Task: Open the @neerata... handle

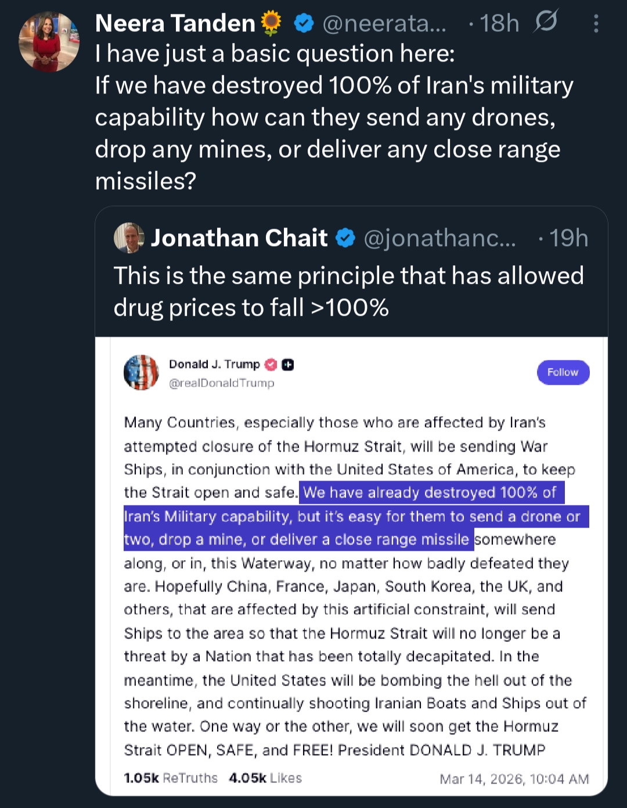Action: 384,23
